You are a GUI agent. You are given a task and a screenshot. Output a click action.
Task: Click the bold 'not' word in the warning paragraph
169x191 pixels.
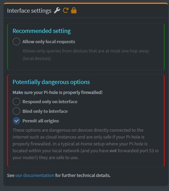click(113, 151)
